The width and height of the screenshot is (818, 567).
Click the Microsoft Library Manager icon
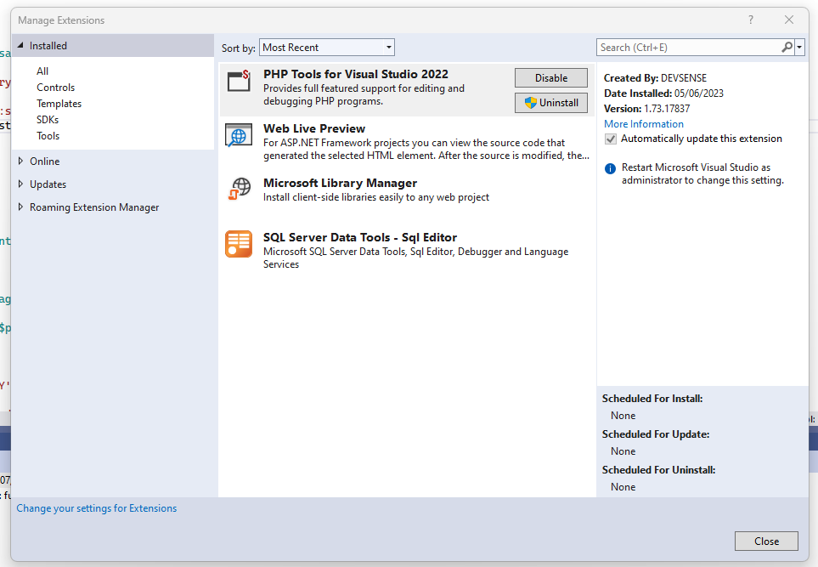(239, 190)
